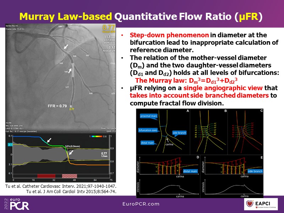The width and height of the screenshot is (284, 213).
Task: Select the 'proximal main' callout label
Action: pyautogui.click(x=148, y=115)
